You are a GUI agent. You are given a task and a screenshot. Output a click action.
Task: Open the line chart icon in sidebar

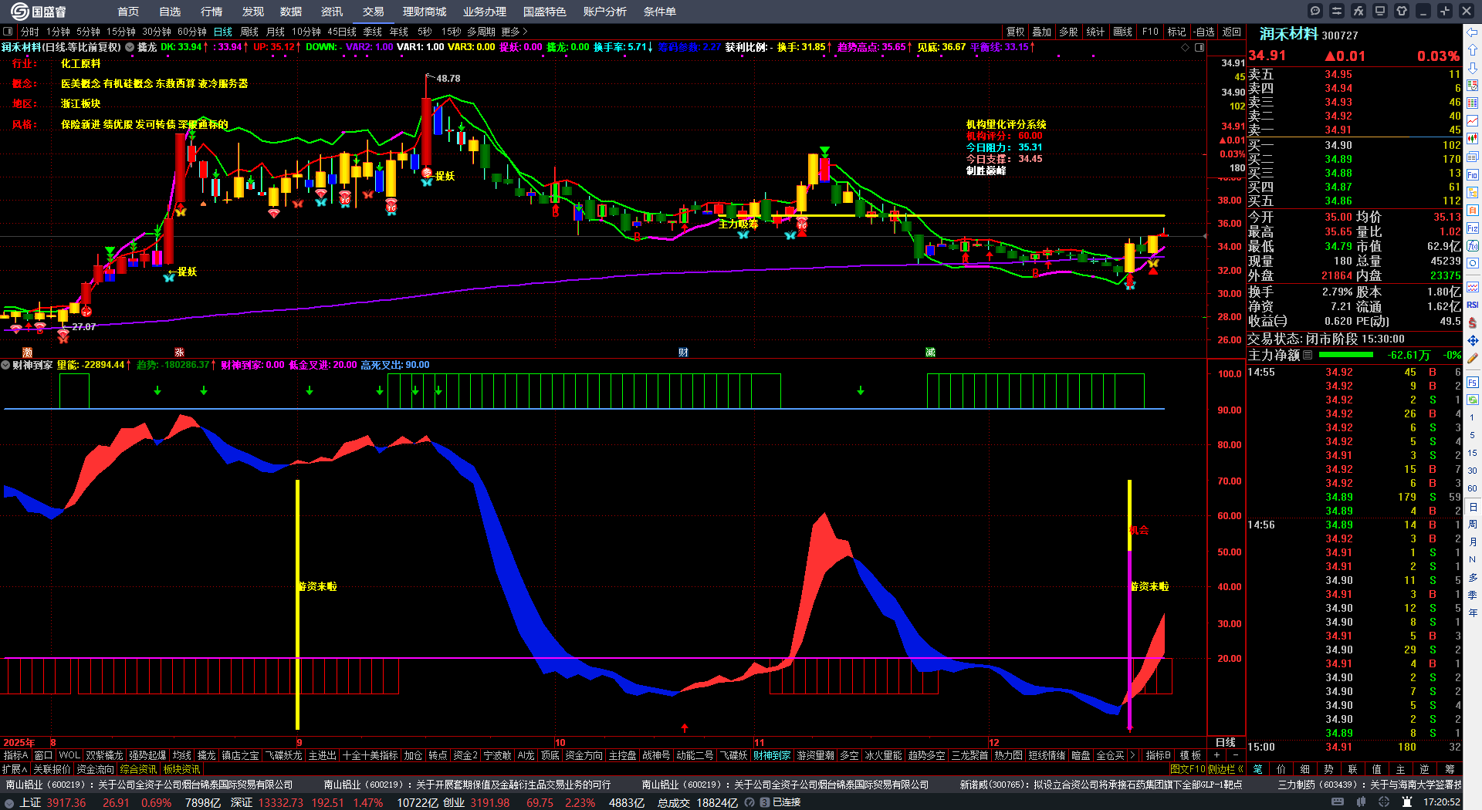pyautogui.click(x=1473, y=121)
